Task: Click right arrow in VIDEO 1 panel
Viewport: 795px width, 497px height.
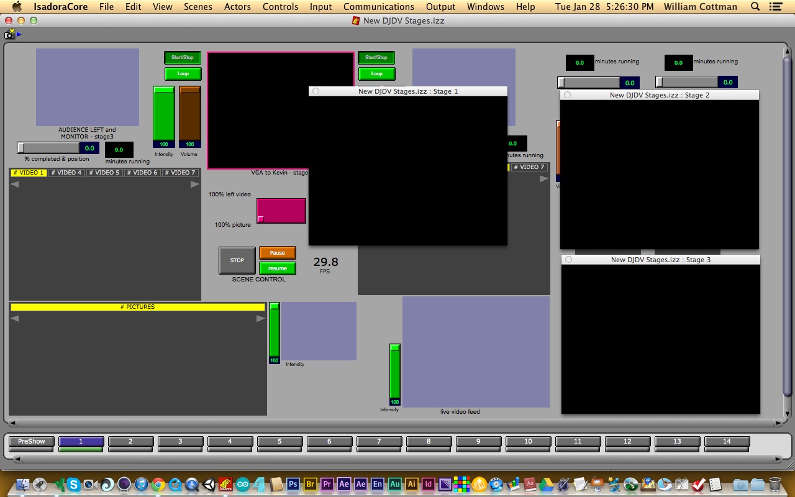Action: (195, 184)
